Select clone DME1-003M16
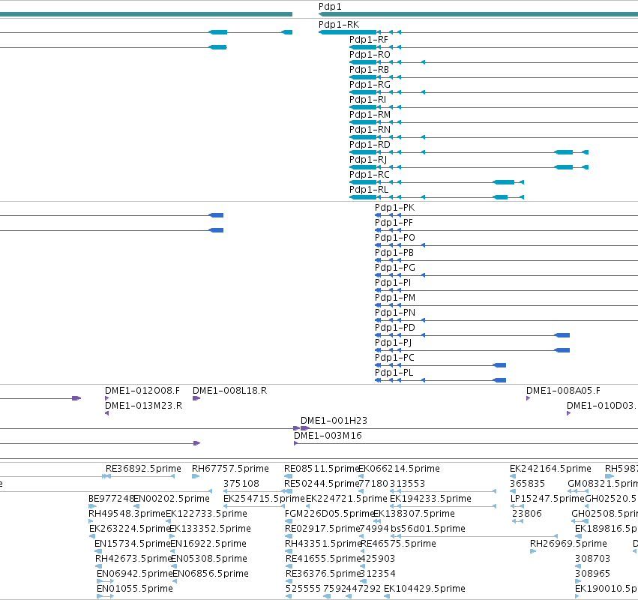The width and height of the screenshot is (638, 600). pos(328,436)
